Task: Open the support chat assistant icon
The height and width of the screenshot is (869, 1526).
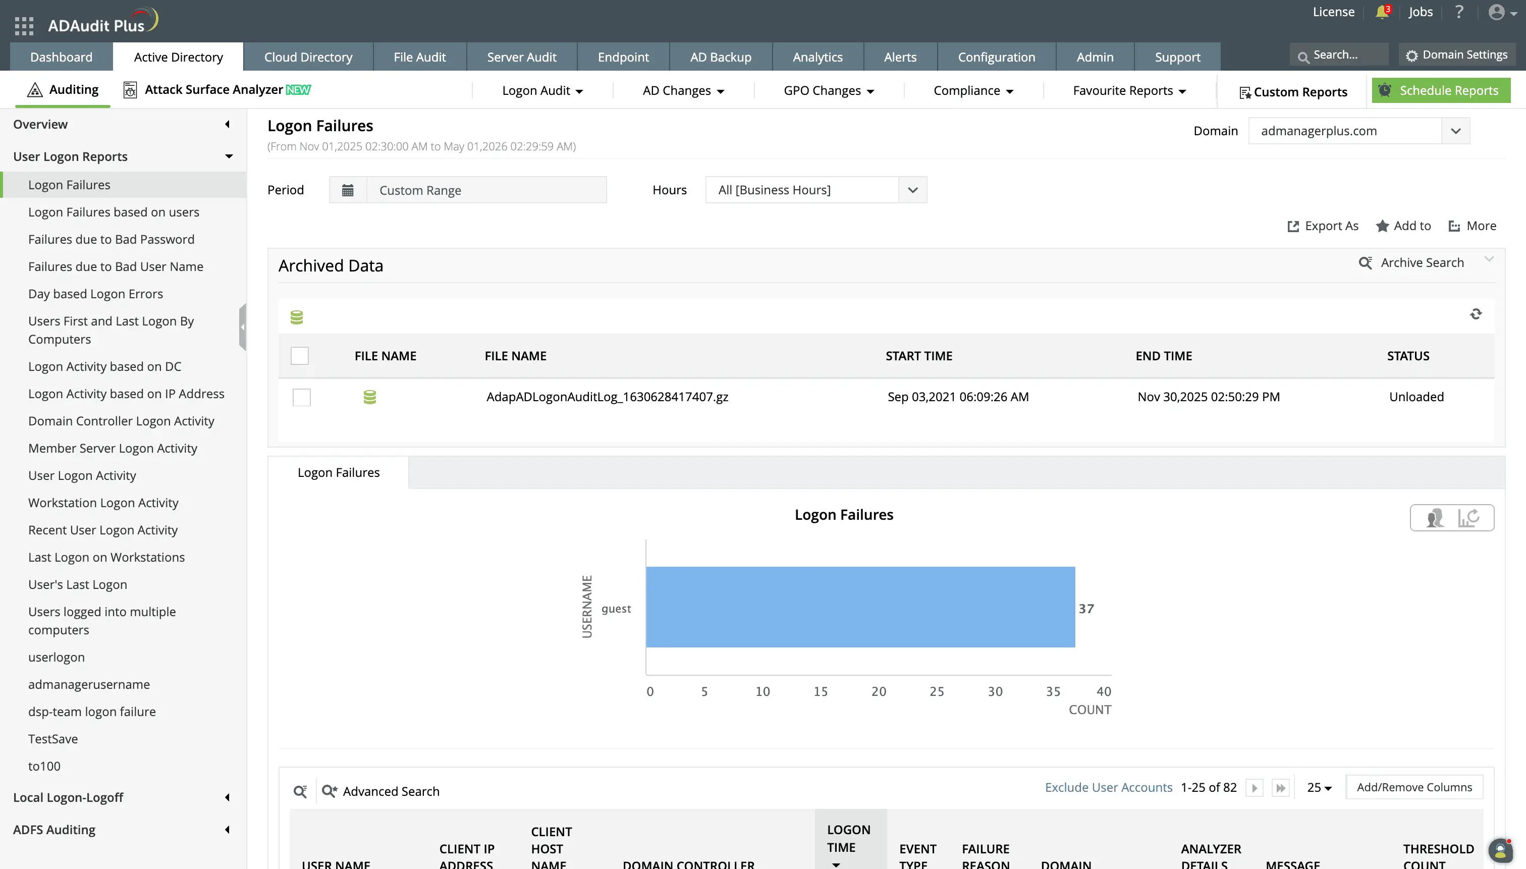Action: point(1500,851)
